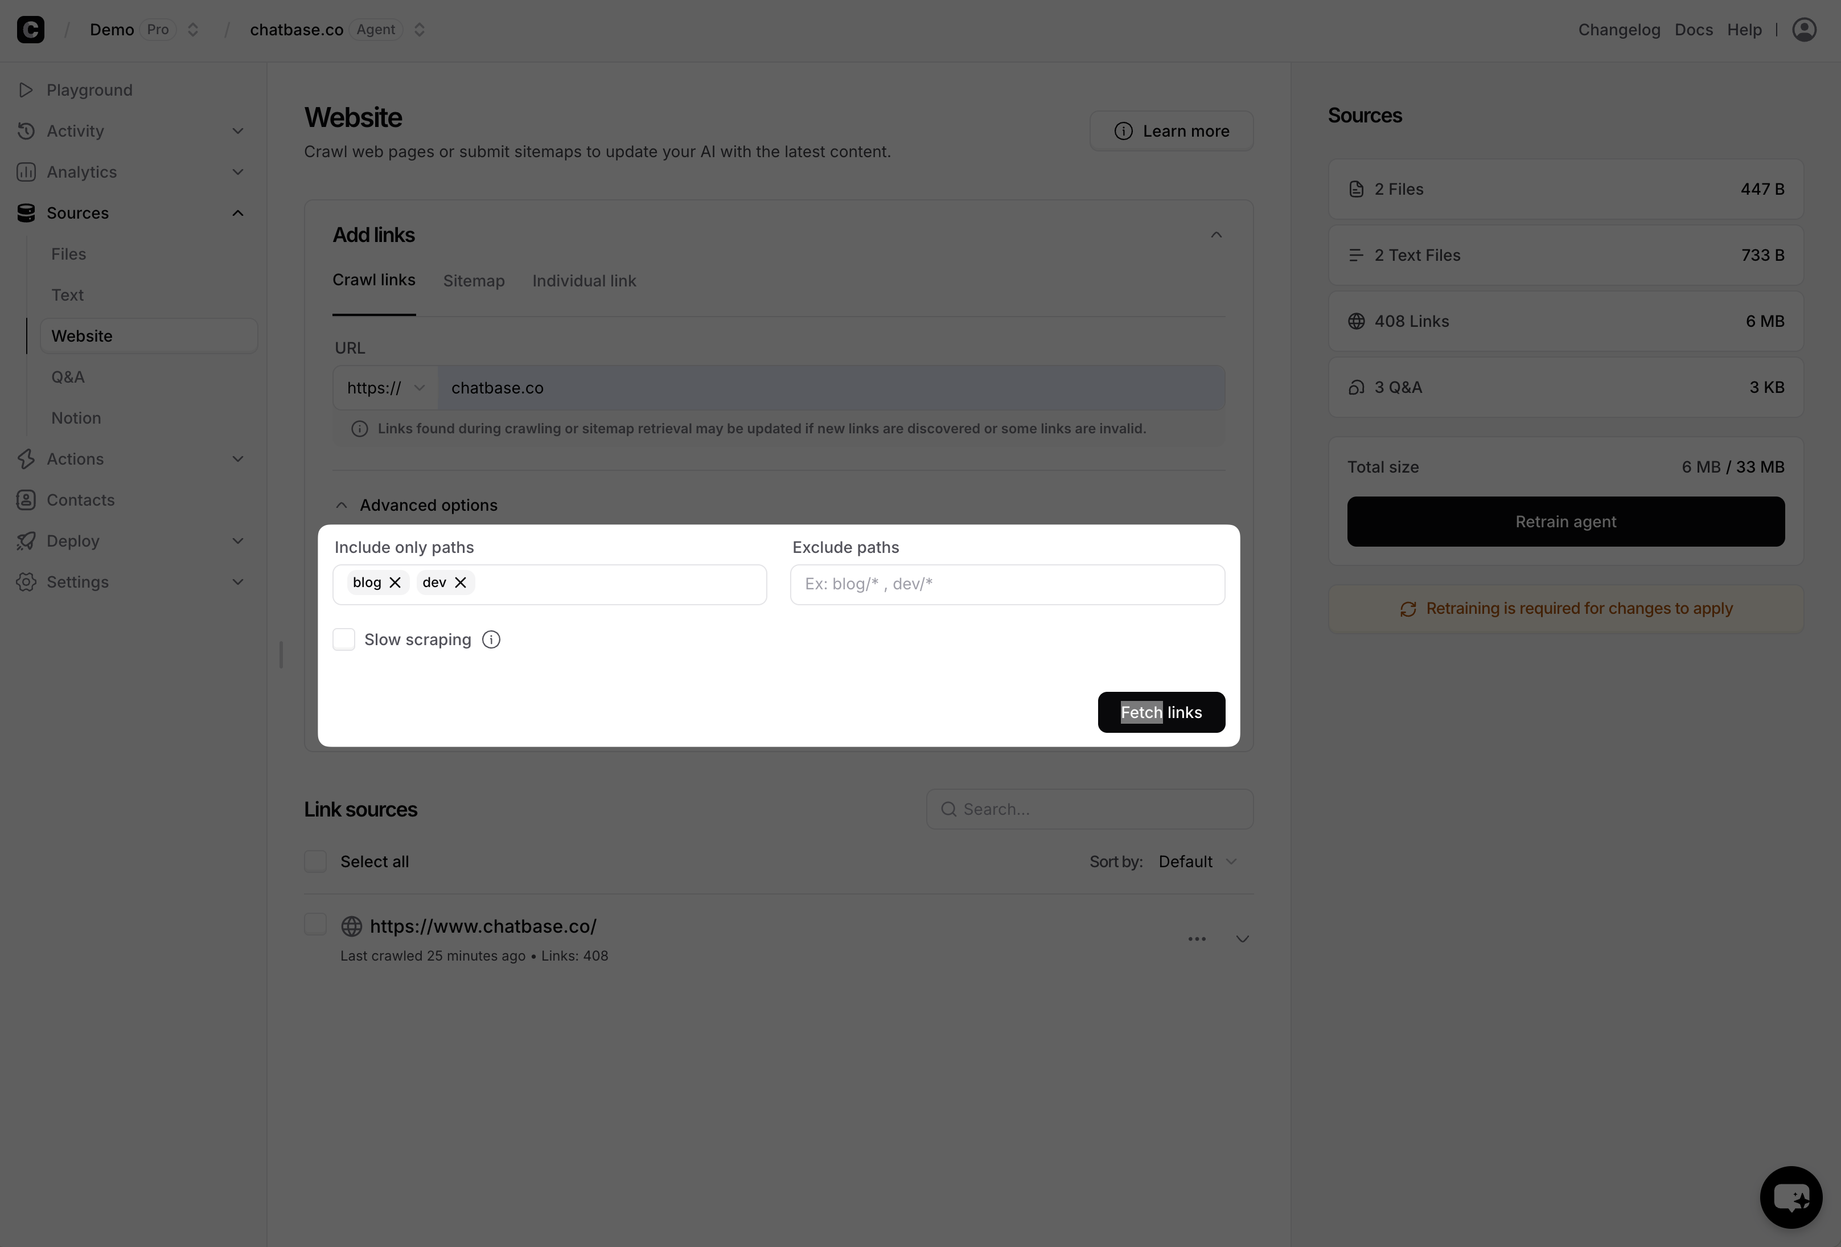The width and height of the screenshot is (1841, 1247).
Task: Click the info icon next to Slow scraping
Action: pyautogui.click(x=491, y=639)
